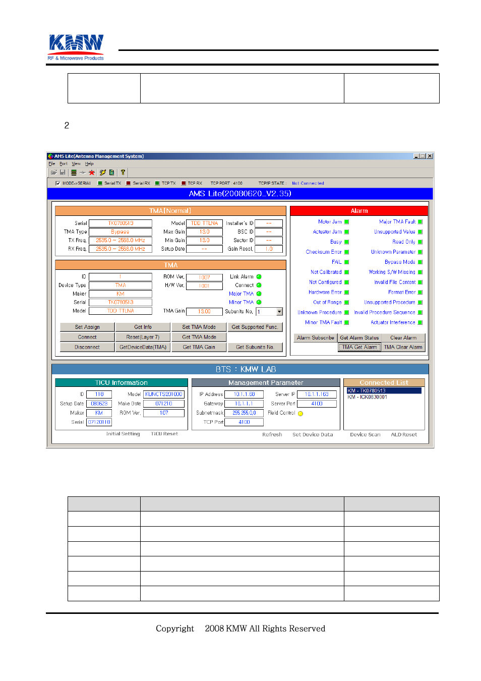Screen dimensions: 481x681
Task: Click the TMA Type Bypass field
Action: pyautogui.click(x=121, y=232)
